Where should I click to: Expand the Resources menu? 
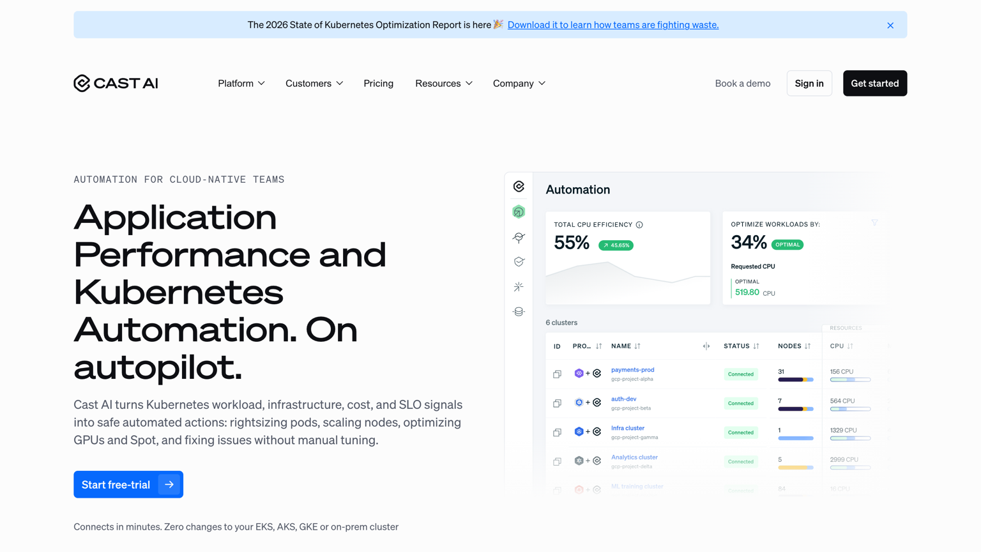[444, 83]
